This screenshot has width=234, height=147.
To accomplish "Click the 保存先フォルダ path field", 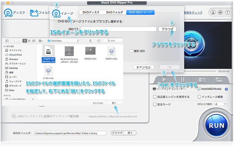I will tap(70, 133).
